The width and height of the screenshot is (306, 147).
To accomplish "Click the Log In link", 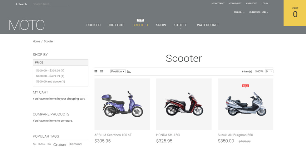I will (265, 3).
